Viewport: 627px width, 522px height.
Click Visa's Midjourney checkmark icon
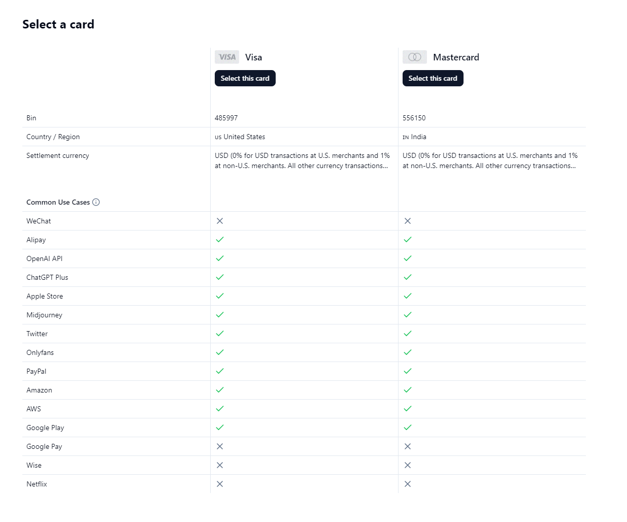220,315
